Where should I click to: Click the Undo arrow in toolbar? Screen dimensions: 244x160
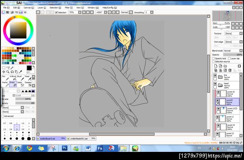tap(38, 12)
